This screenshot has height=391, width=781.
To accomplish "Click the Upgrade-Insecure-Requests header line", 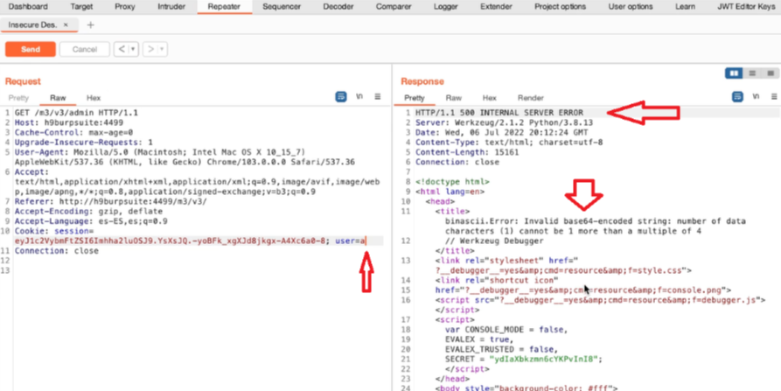I will [x=84, y=142].
